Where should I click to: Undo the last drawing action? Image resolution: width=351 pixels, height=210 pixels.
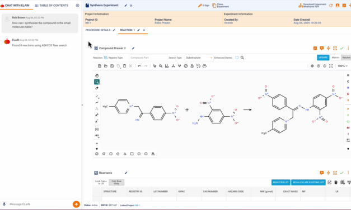point(139,66)
